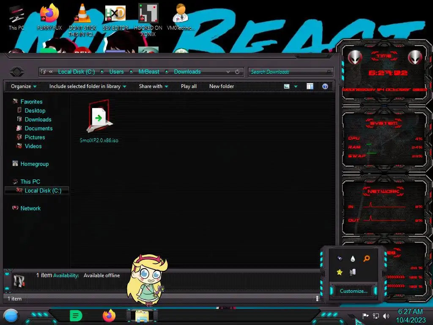Click the water drop tray overflow icon
Screen dimensions: 433x325
pos(353,259)
